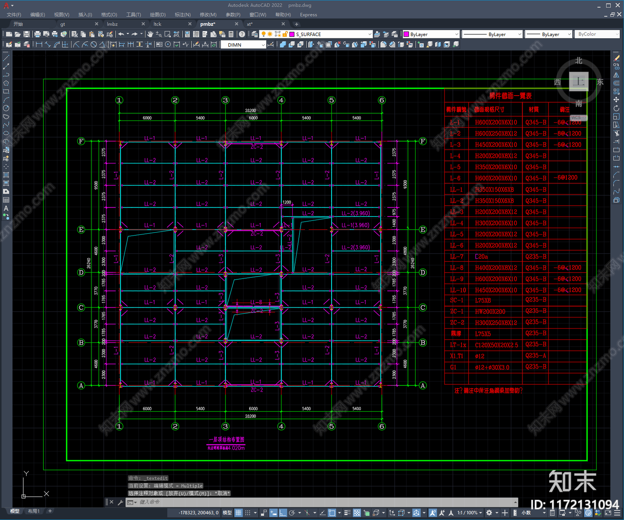Switch to the 布局1 layout tab
624x520 pixels.
click(x=34, y=511)
